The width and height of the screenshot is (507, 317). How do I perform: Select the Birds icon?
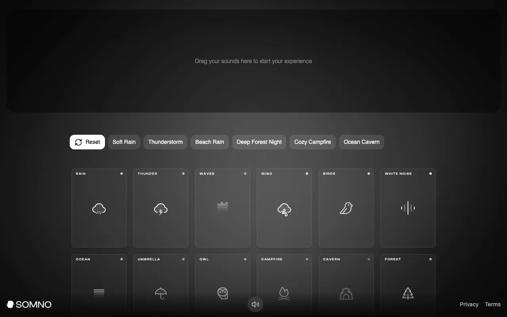tap(346, 208)
